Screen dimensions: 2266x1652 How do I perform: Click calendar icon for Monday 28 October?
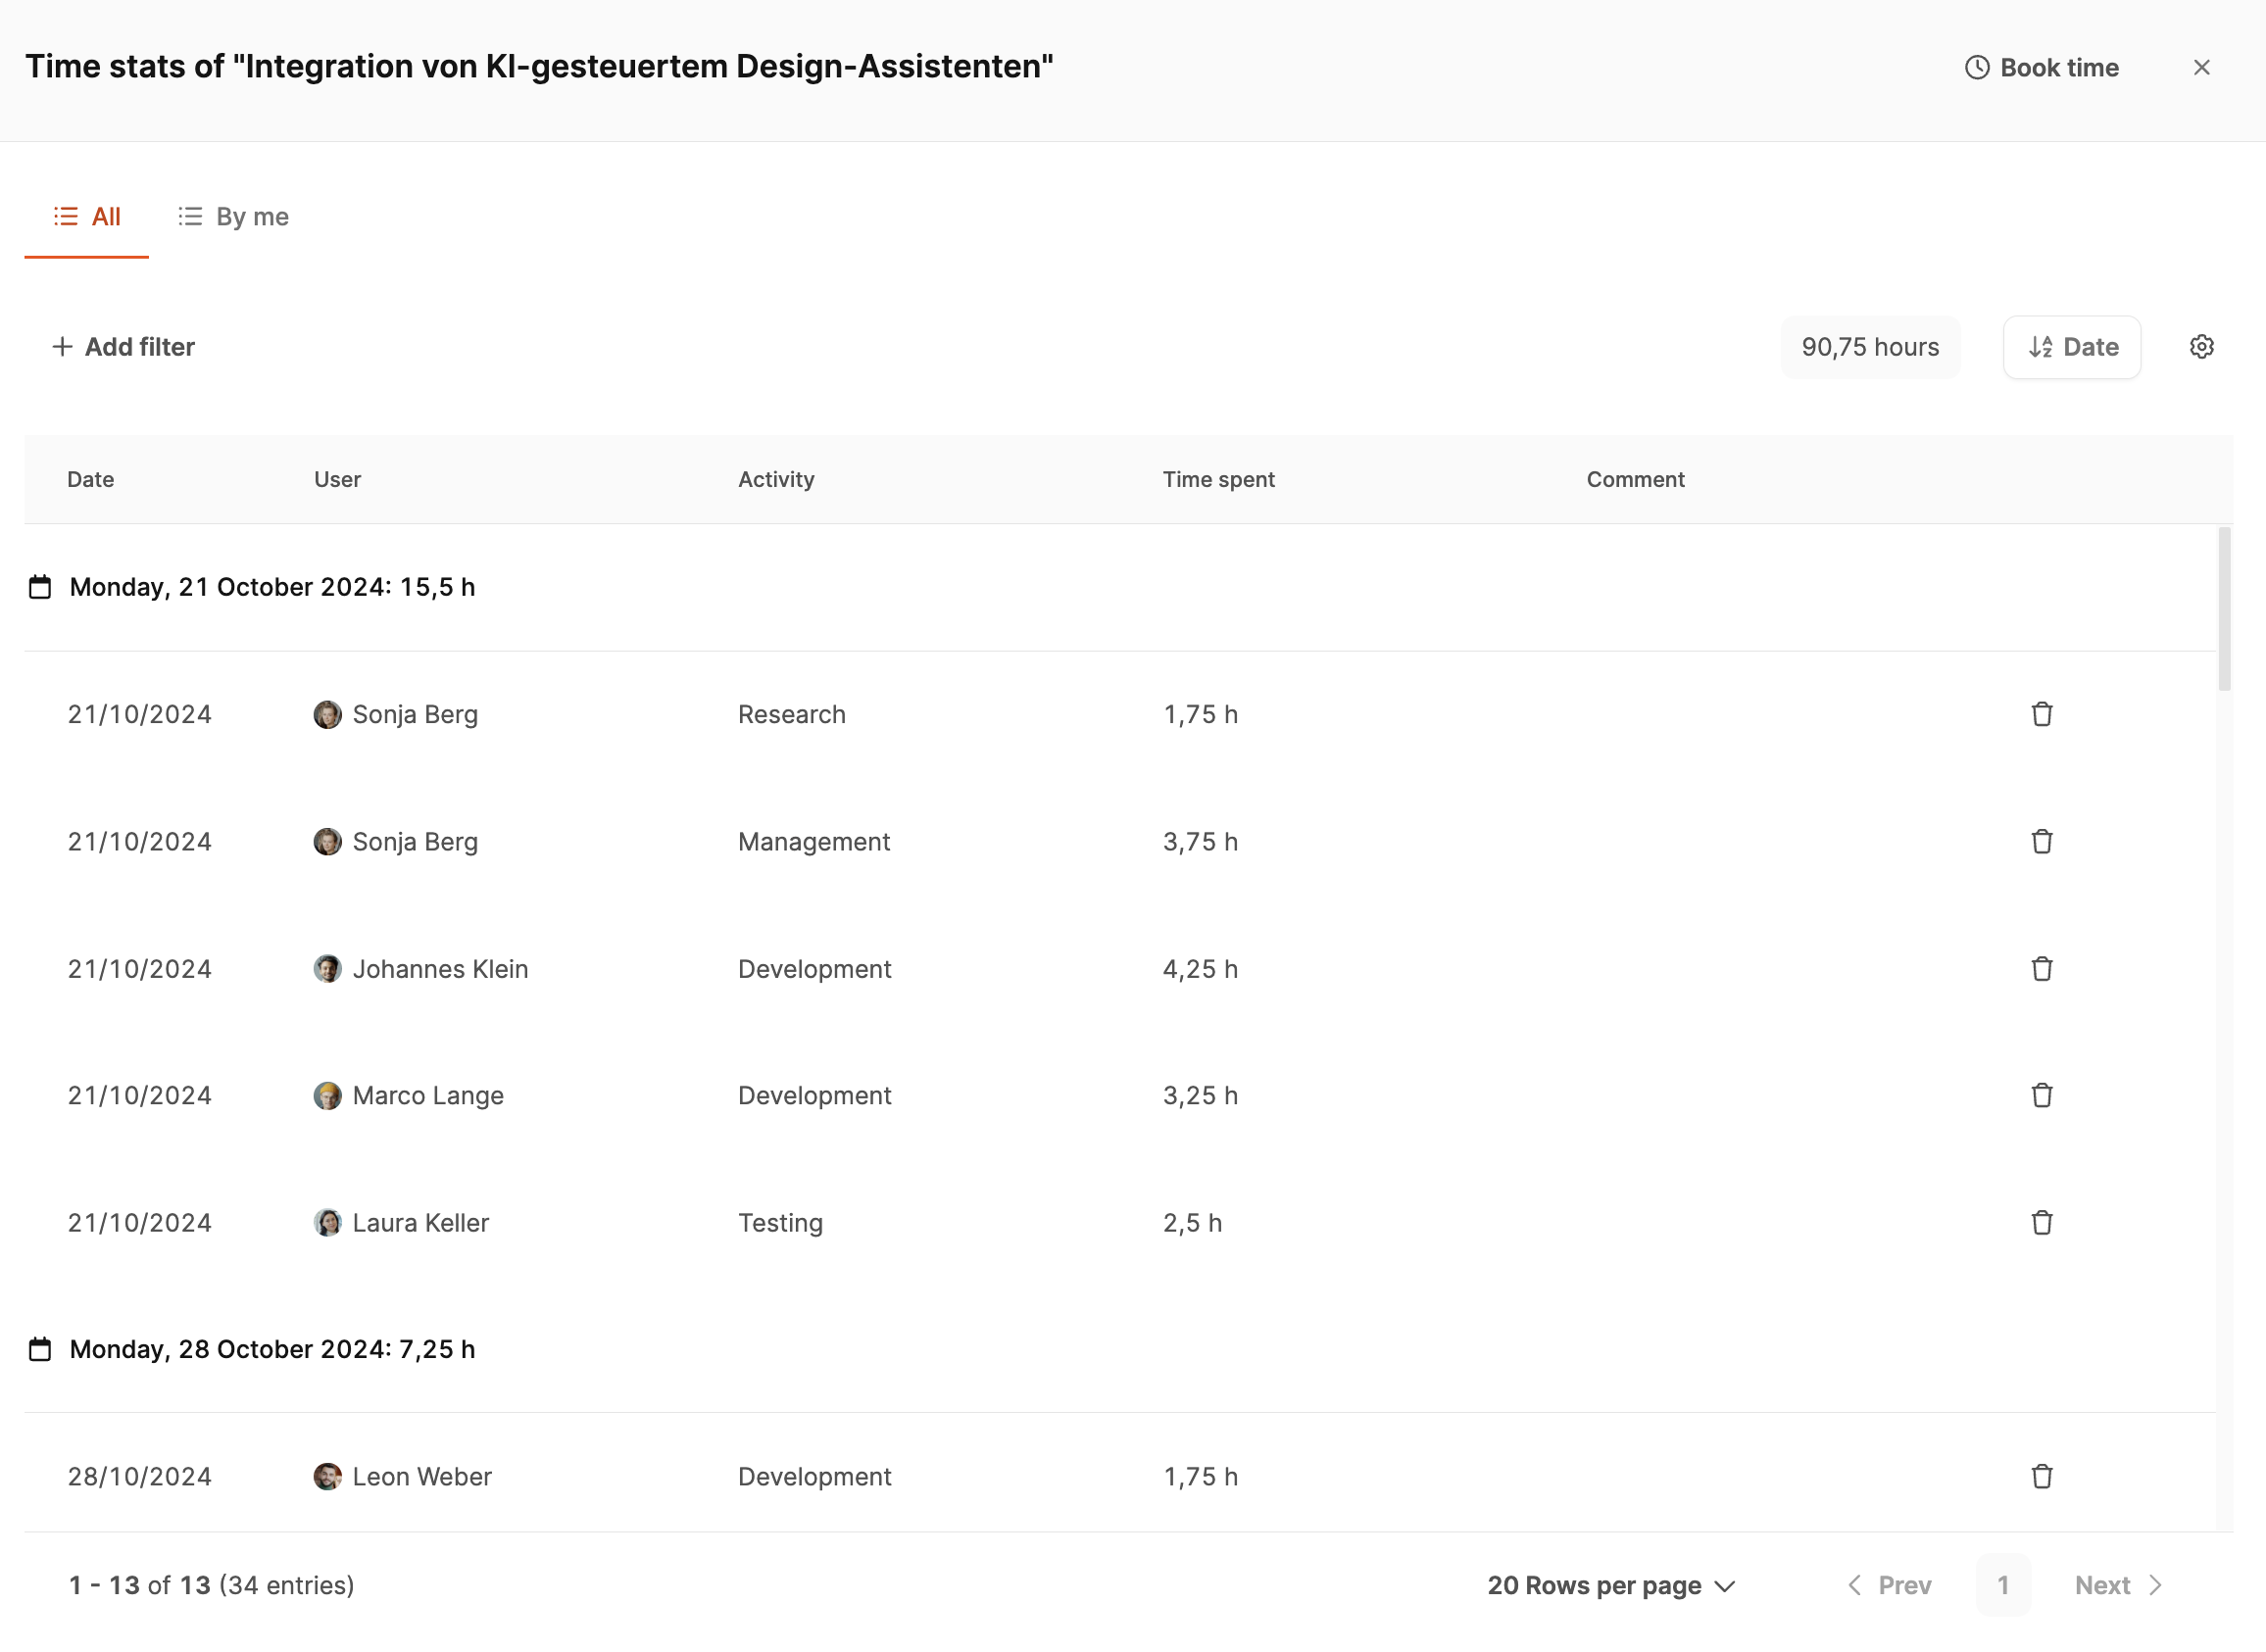point(40,1349)
